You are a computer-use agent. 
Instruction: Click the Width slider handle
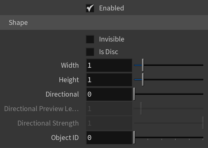(x=143, y=65)
